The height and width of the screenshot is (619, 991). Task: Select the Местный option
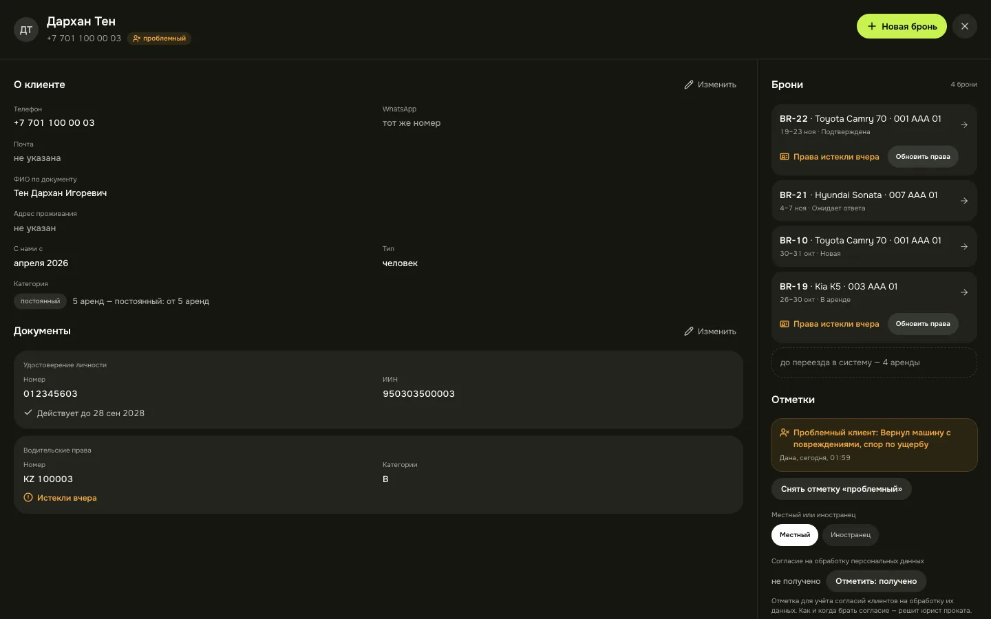(795, 535)
